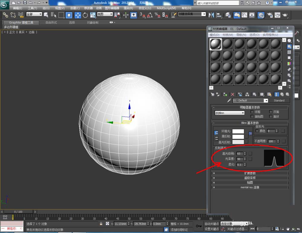Select the second material sample sphere slot
Screen dimensions: 302x233
click(228, 44)
